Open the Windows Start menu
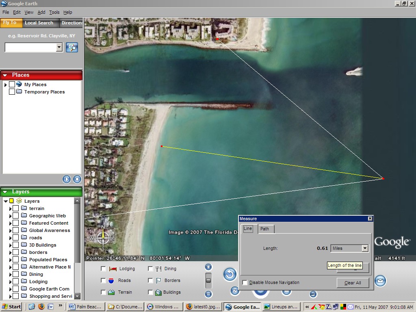 [x=11, y=307]
